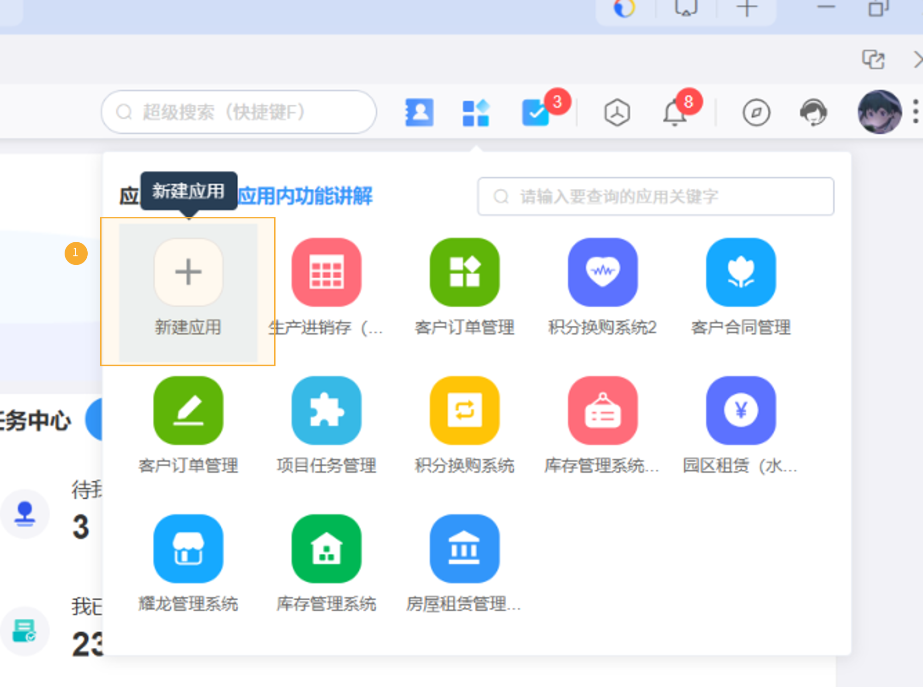
Task: Click the 房屋租赁管理... label
Action: 464,603
